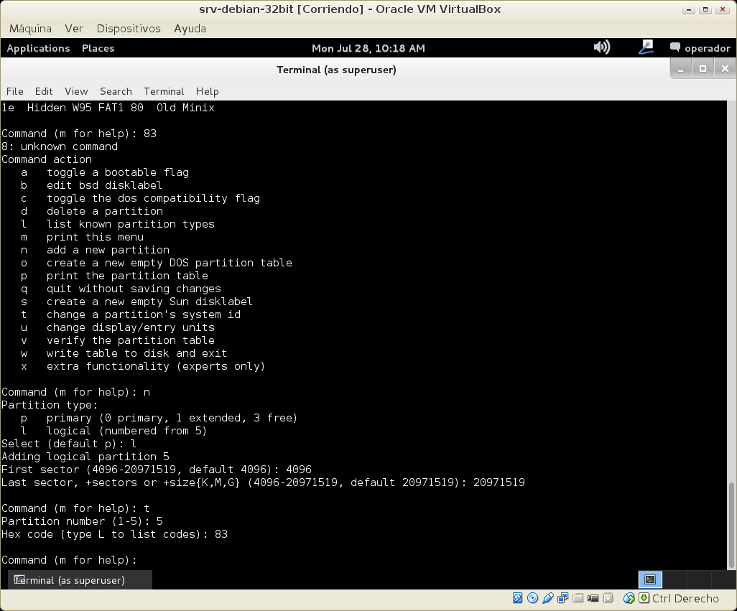737x611 pixels.
Task: Open VirtualBox Dispositivos menu
Action: pos(129,29)
